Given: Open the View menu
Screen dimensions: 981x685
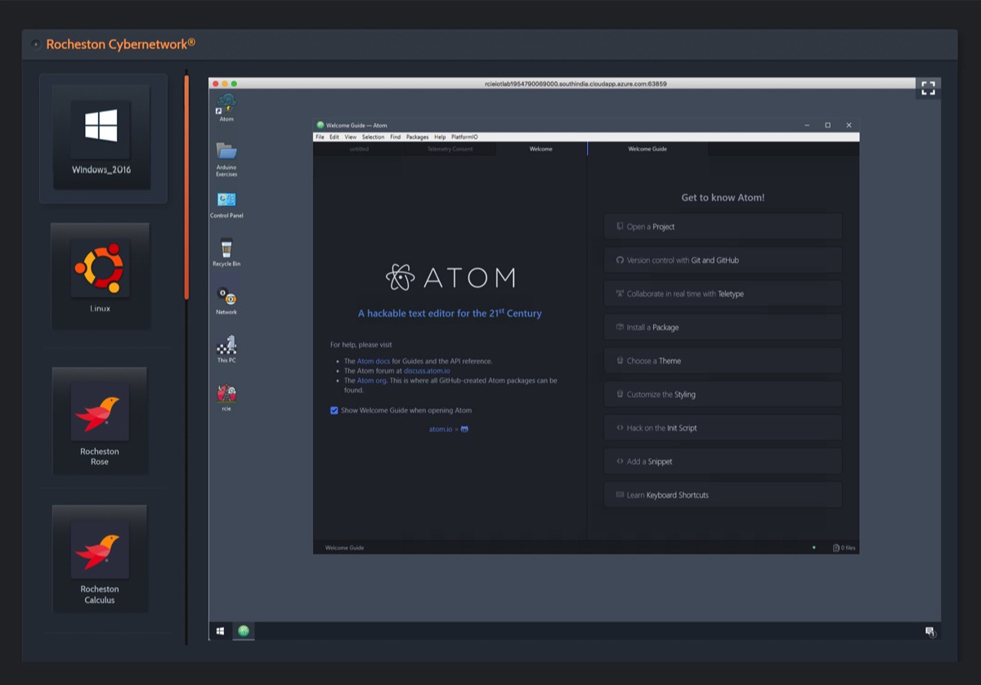Looking at the screenshot, I should coord(350,137).
